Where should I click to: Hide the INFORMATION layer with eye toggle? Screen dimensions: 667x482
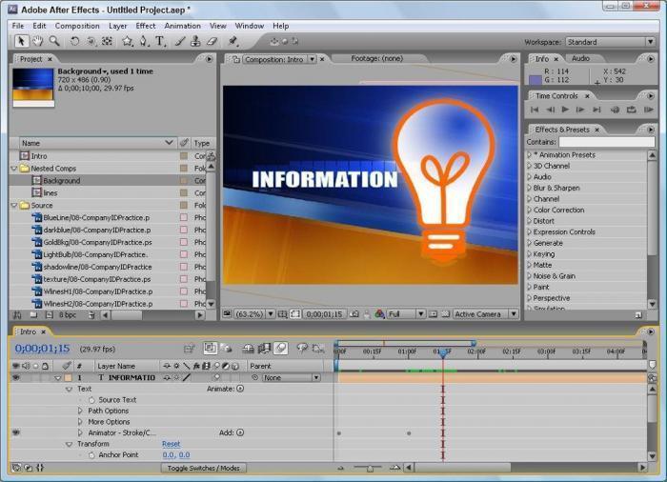point(16,377)
